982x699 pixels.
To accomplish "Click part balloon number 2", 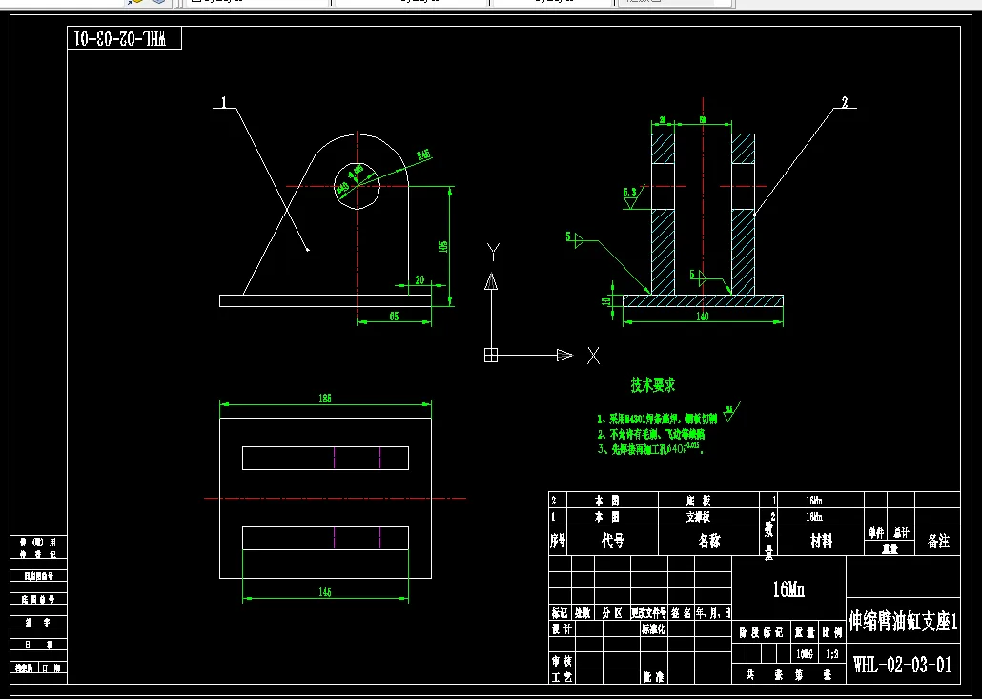I will pos(844,102).
